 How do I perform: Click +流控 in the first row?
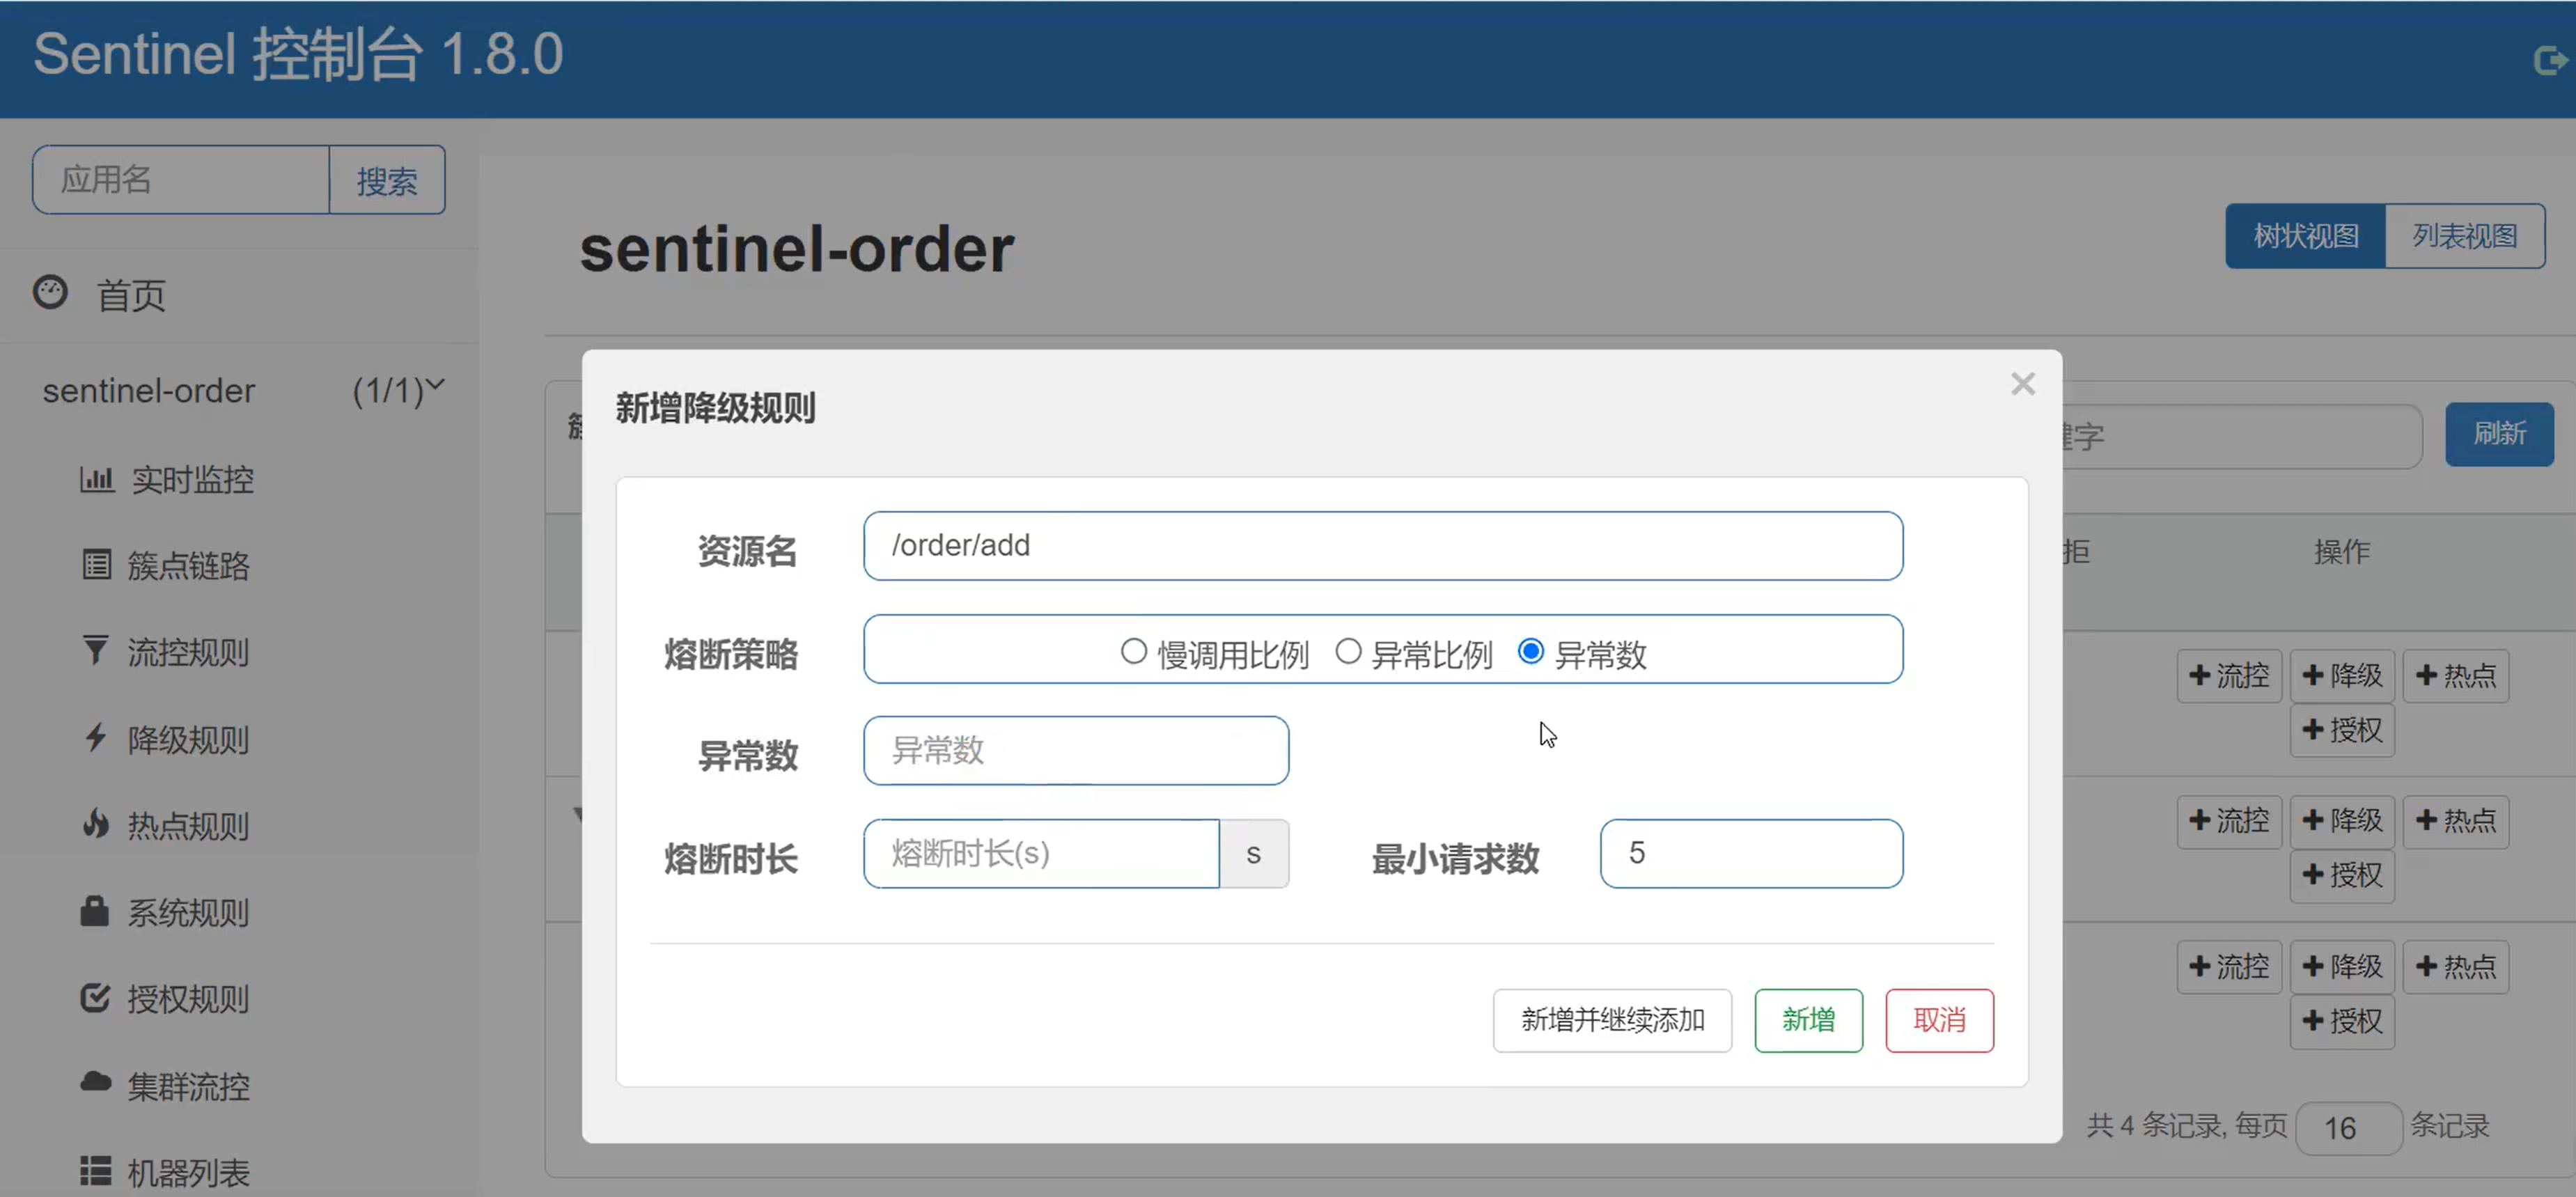2229,675
